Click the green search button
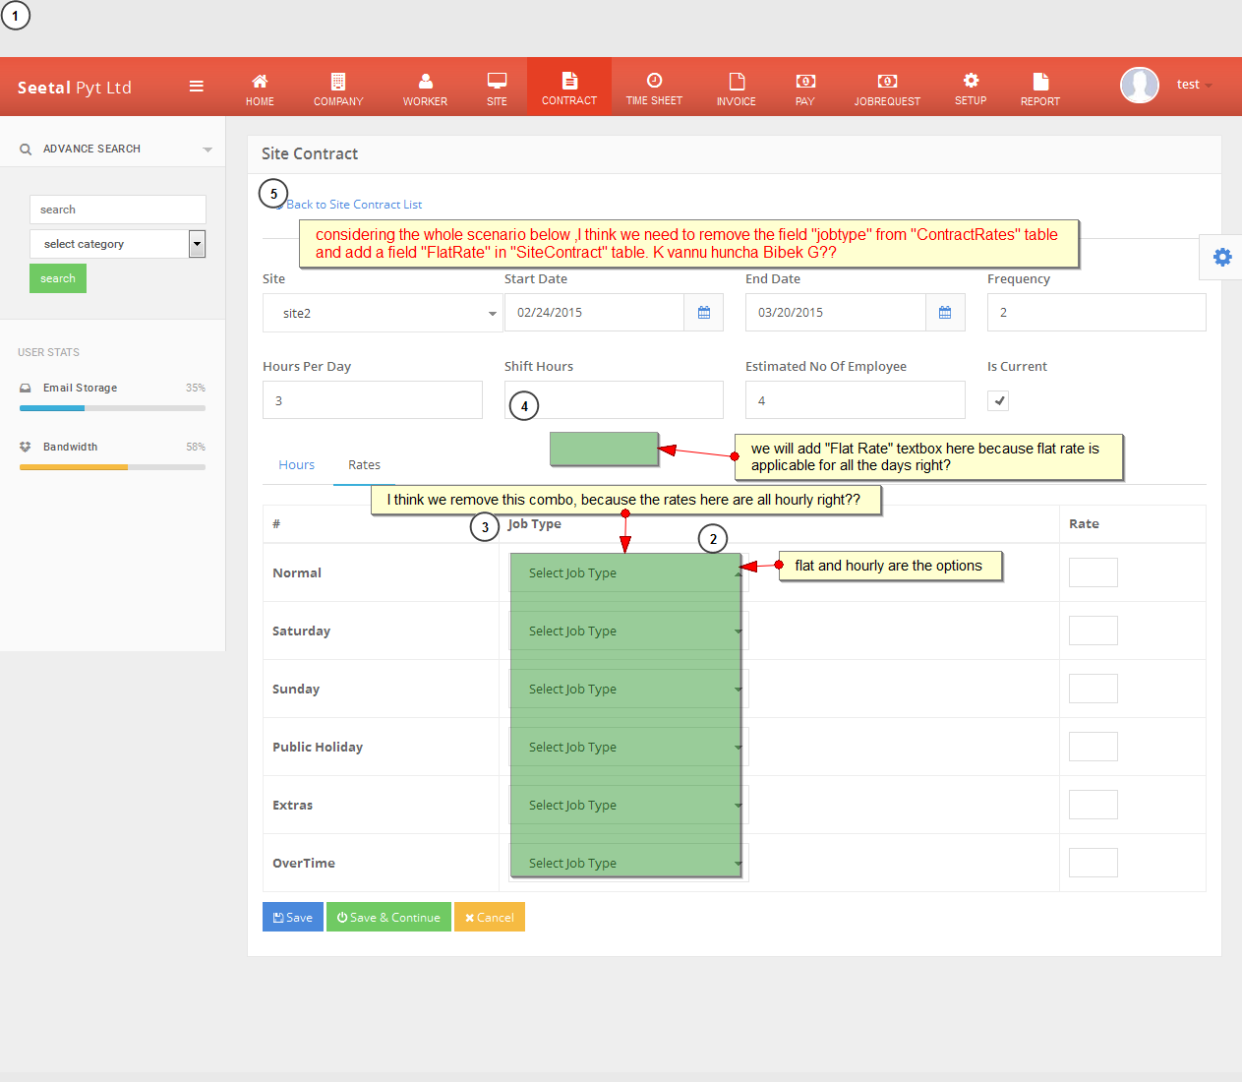Image resolution: width=1242 pixels, height=1082 pixels. click(58, 278)
